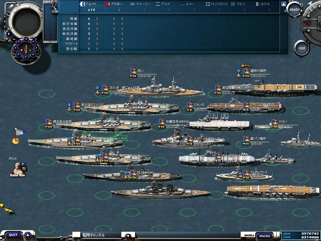Viewport: 321px width, 241px height.
Task: Select geleelge's dark battleship
Action: [x=132, y=175]
